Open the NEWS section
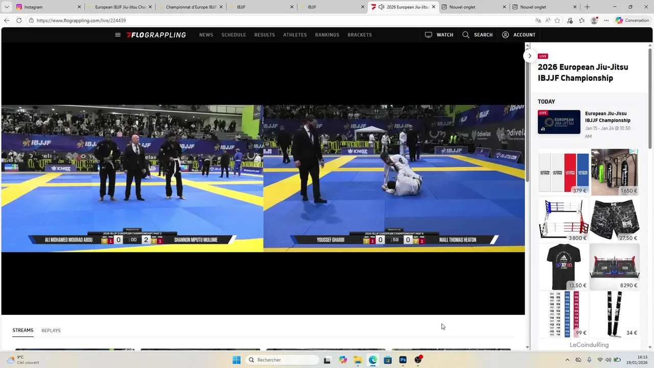This screenshot has height=368, width=654. click(206, 35)
